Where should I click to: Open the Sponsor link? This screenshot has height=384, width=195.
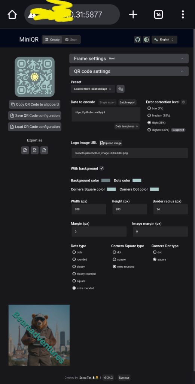124,378
